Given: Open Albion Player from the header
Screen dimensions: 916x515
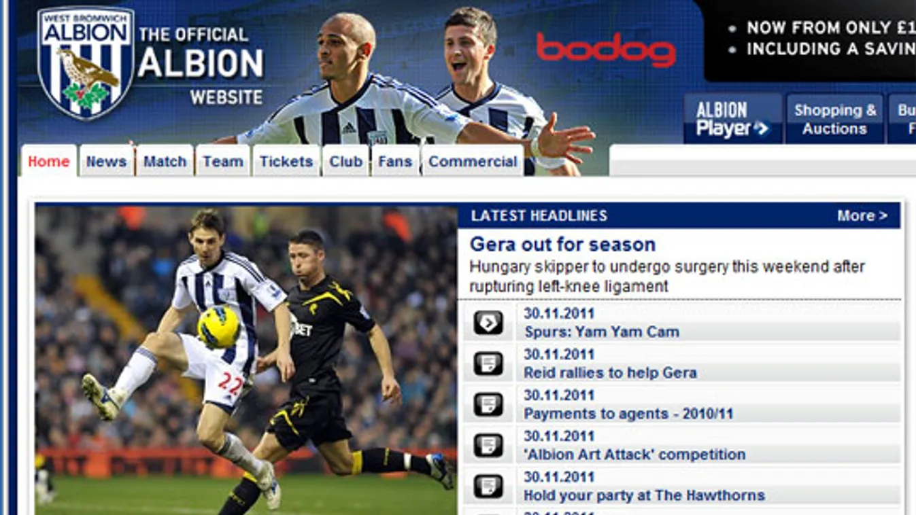Looking at the screenshot, I should (x=732, y=119).
